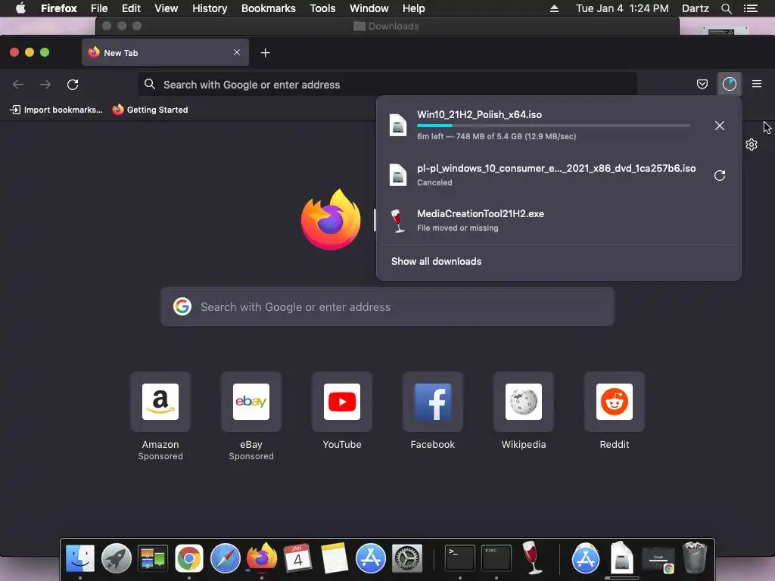Image resolution: width=775 pixels, height=581 pixels.
Task: Open Finder from the Dock
Action: (80, 559)
